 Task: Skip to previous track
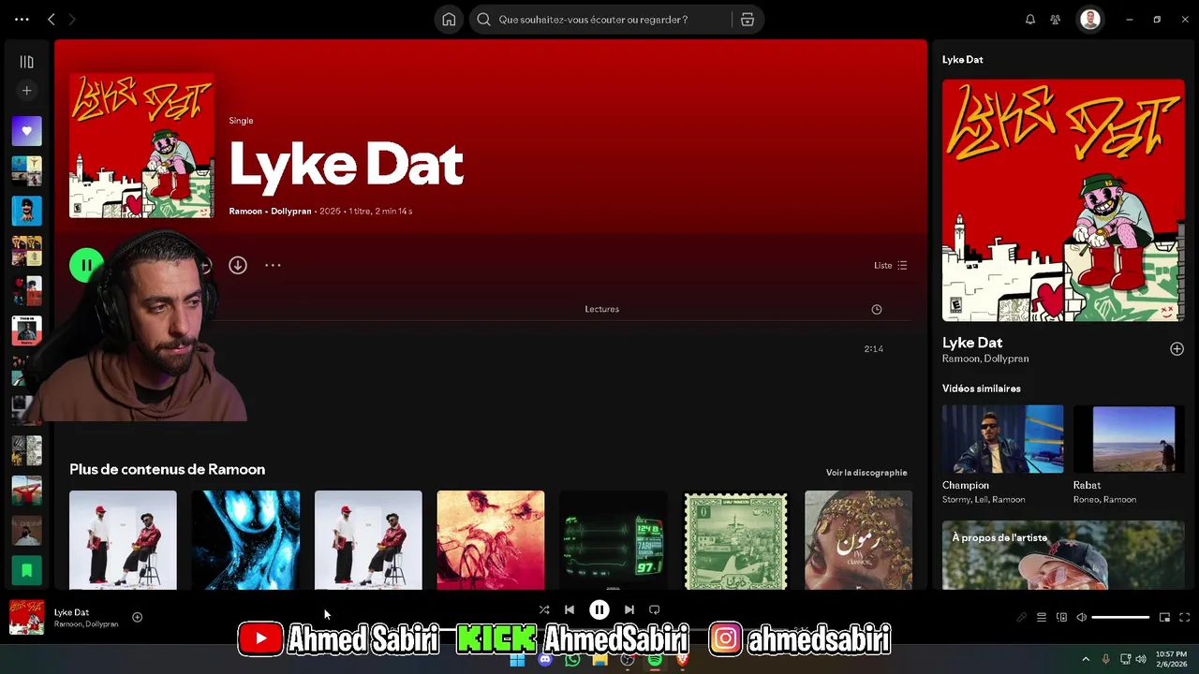[x=570, y=609]
